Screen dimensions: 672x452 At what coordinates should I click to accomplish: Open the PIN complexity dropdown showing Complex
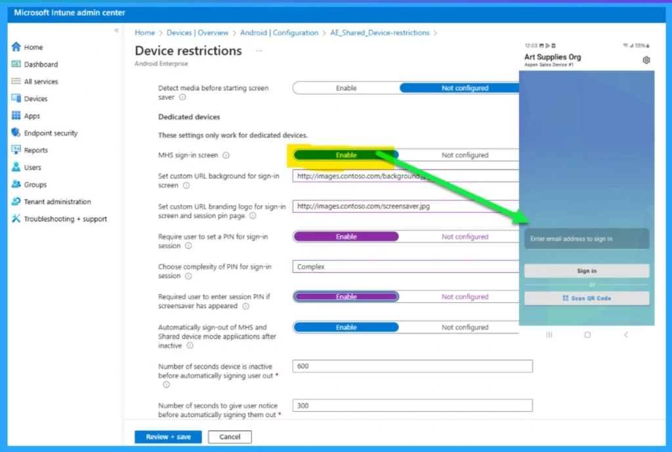click(x=406, y=266)
